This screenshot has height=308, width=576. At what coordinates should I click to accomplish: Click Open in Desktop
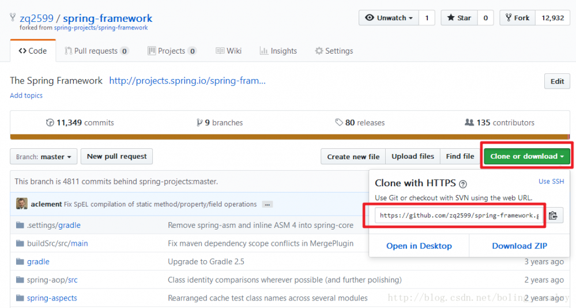419,246
